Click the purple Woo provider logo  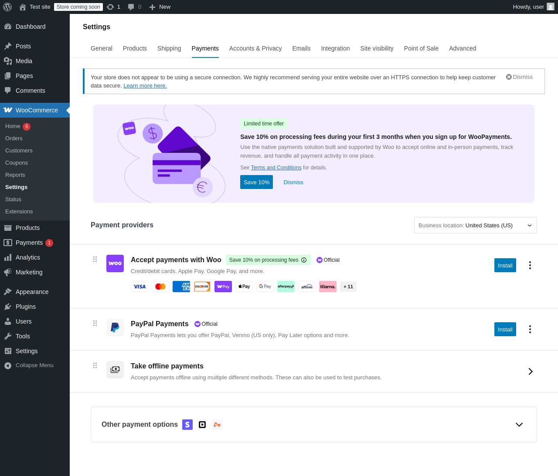point(115,263)
